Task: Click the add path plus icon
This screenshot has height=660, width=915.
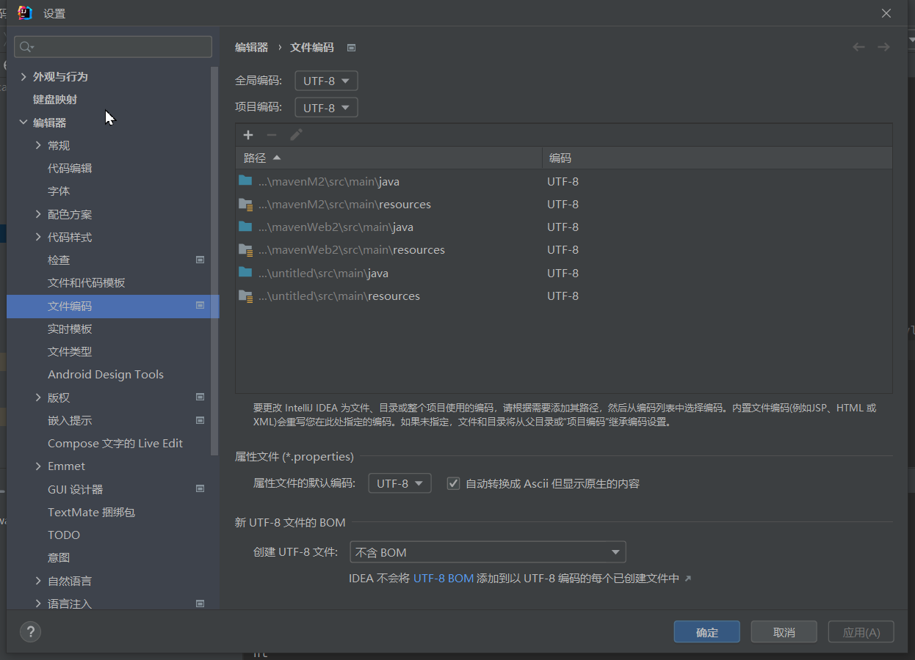Action: [248, 135]
